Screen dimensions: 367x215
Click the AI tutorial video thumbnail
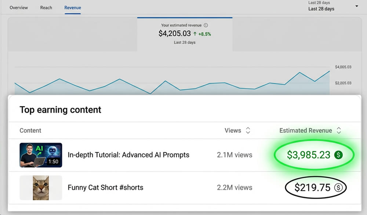40,154
